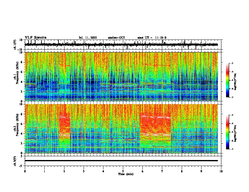Image resolution: width=249 pixels, height=192 pixels.
Task: Click the flat ch.3 voltage trace line
Action: click(x=121, y=161)
